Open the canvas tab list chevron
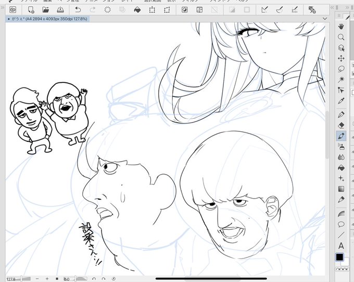 (325, 19)
